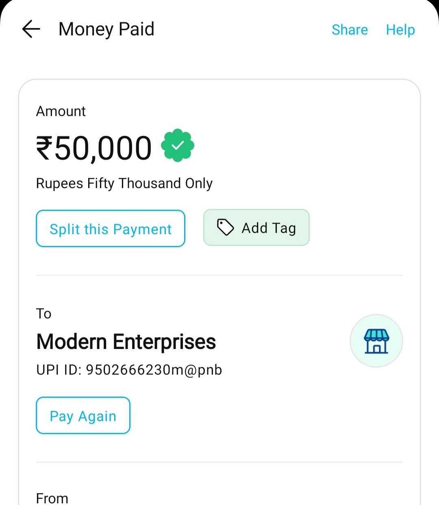This screenshot has height=505, width=439.
Task: Select the 50,000 amount figure
Action: pos(103,148)
